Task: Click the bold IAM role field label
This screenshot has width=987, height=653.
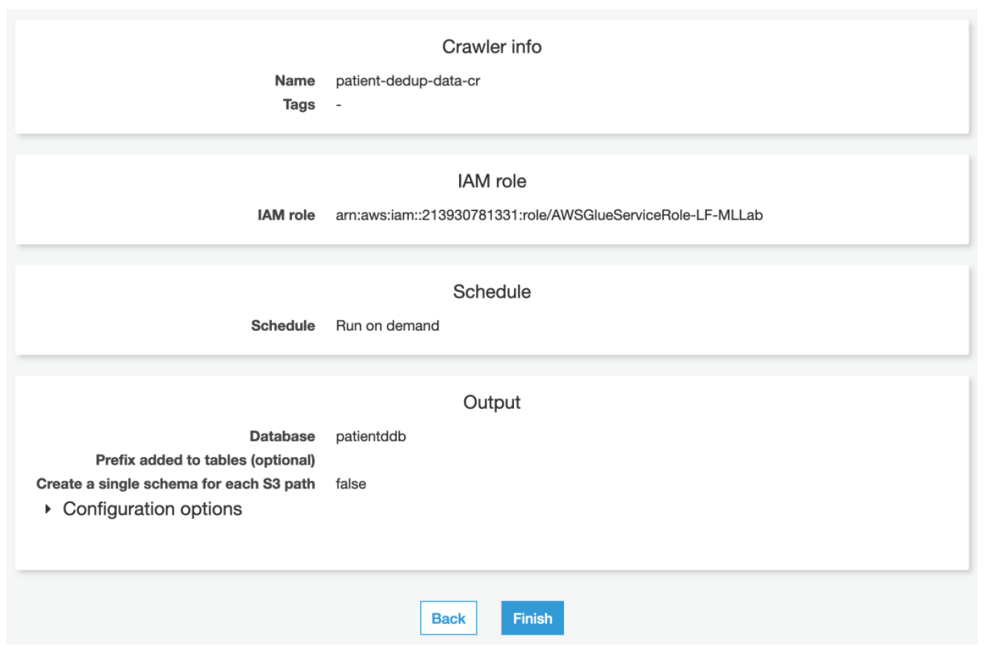Action: pos(286,215)
